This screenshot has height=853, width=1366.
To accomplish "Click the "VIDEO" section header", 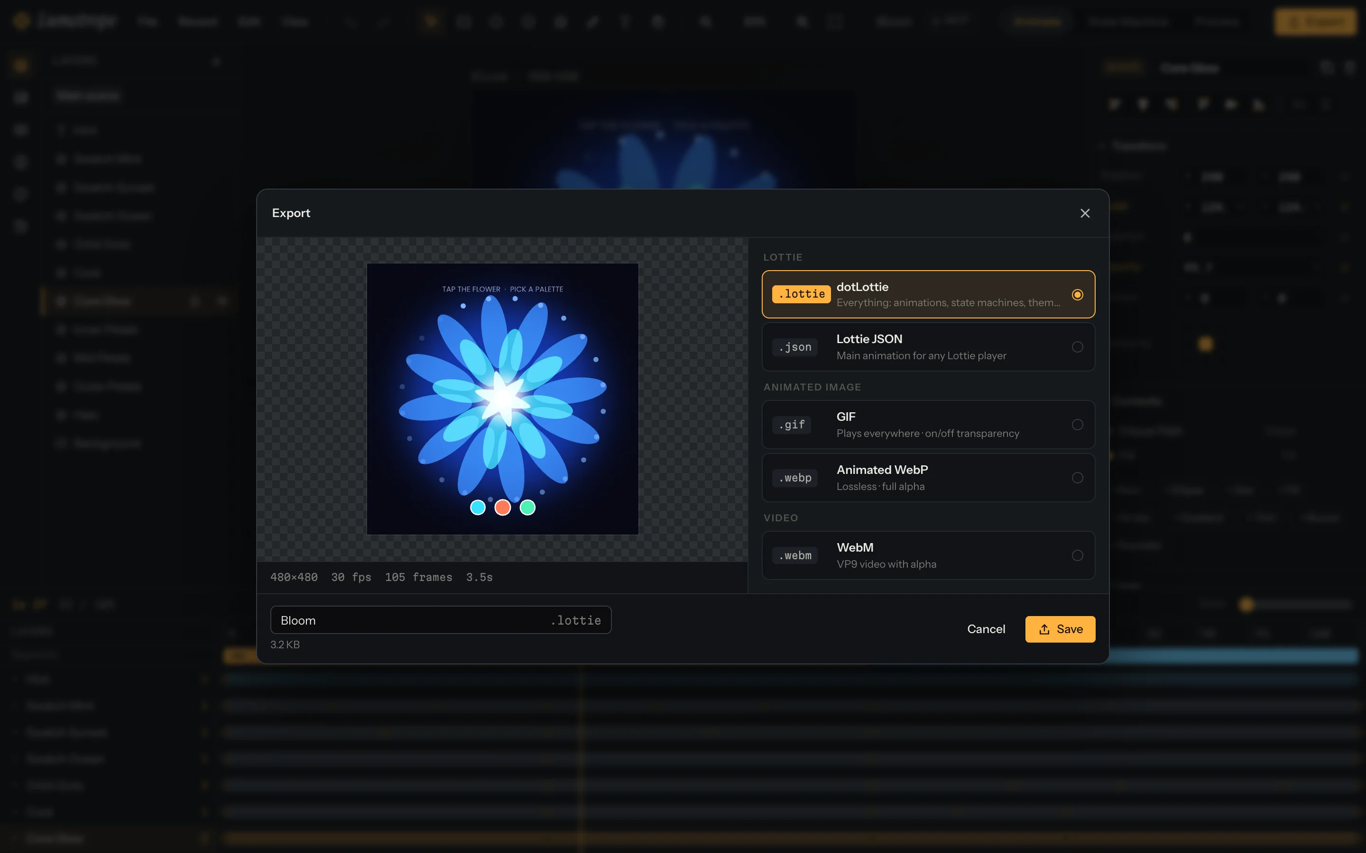I will (780, 518).
